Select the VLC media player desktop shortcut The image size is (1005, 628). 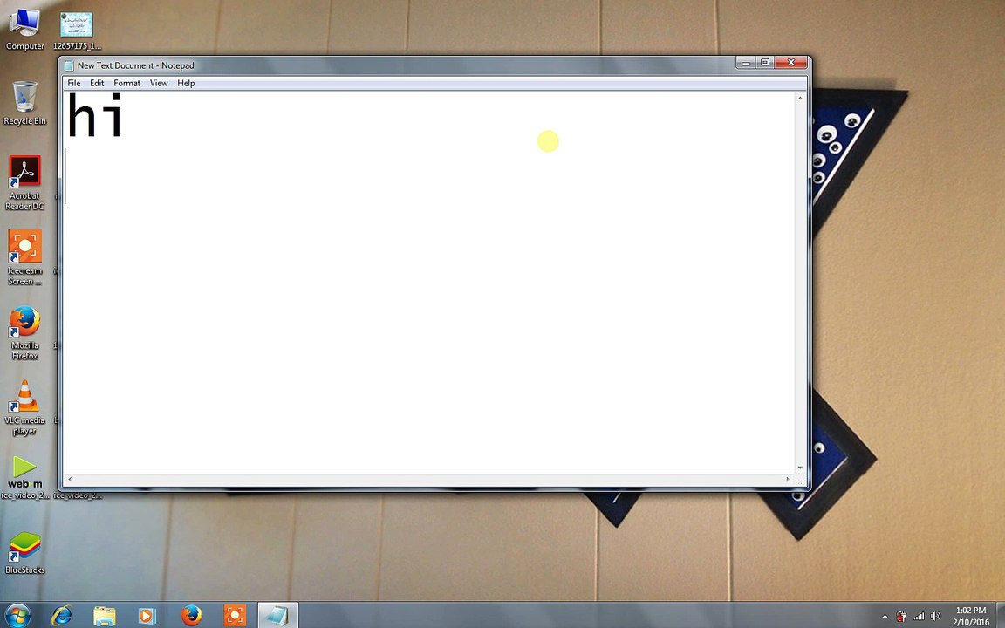click(x=25, y=407)
